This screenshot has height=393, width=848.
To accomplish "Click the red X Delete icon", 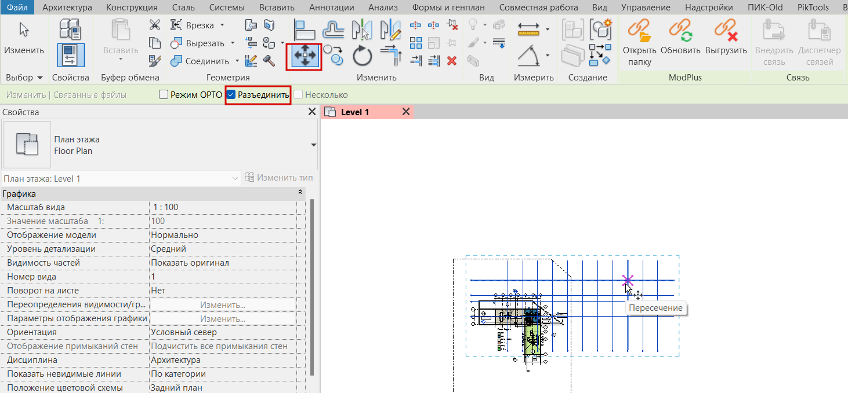I will [x=452, y=60].
